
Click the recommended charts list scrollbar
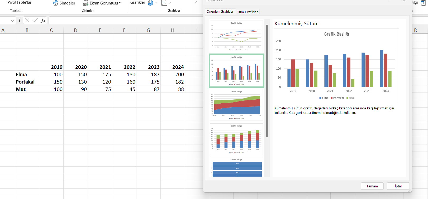click(x=267, y=81)
